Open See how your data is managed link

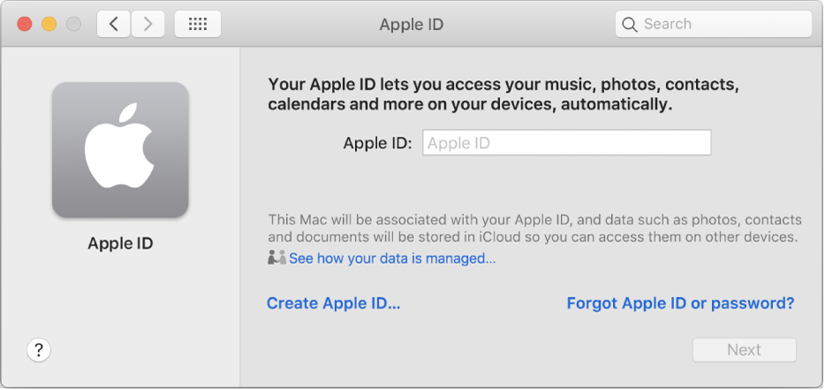pos(392,259)
